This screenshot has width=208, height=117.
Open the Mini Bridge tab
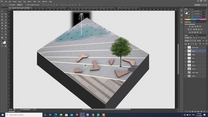pyautogui.click(x=12, y=111)
